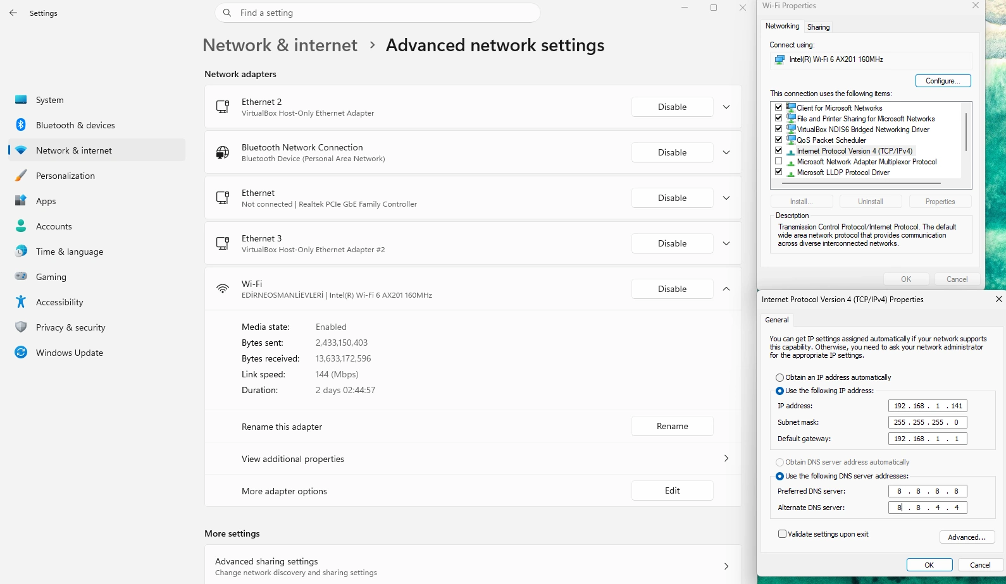Click the Windows Update refresh icon
The width and height of the screenshot is (1006, 584).
tap(21, 353)
